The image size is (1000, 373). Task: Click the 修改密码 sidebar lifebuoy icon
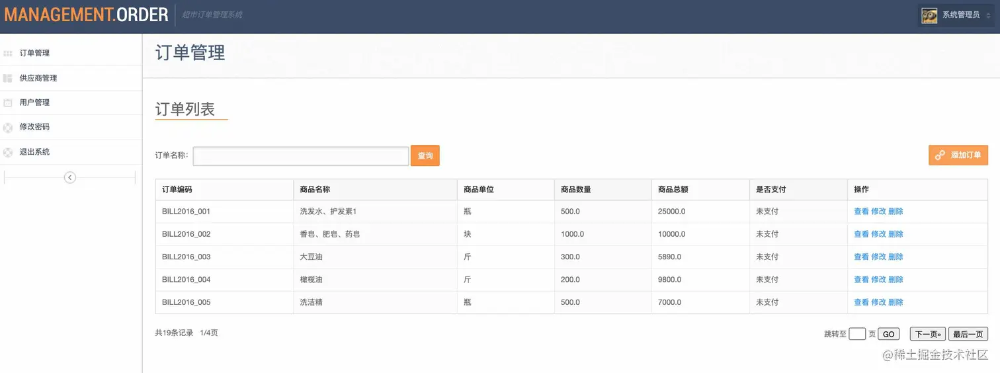[8, 127]
